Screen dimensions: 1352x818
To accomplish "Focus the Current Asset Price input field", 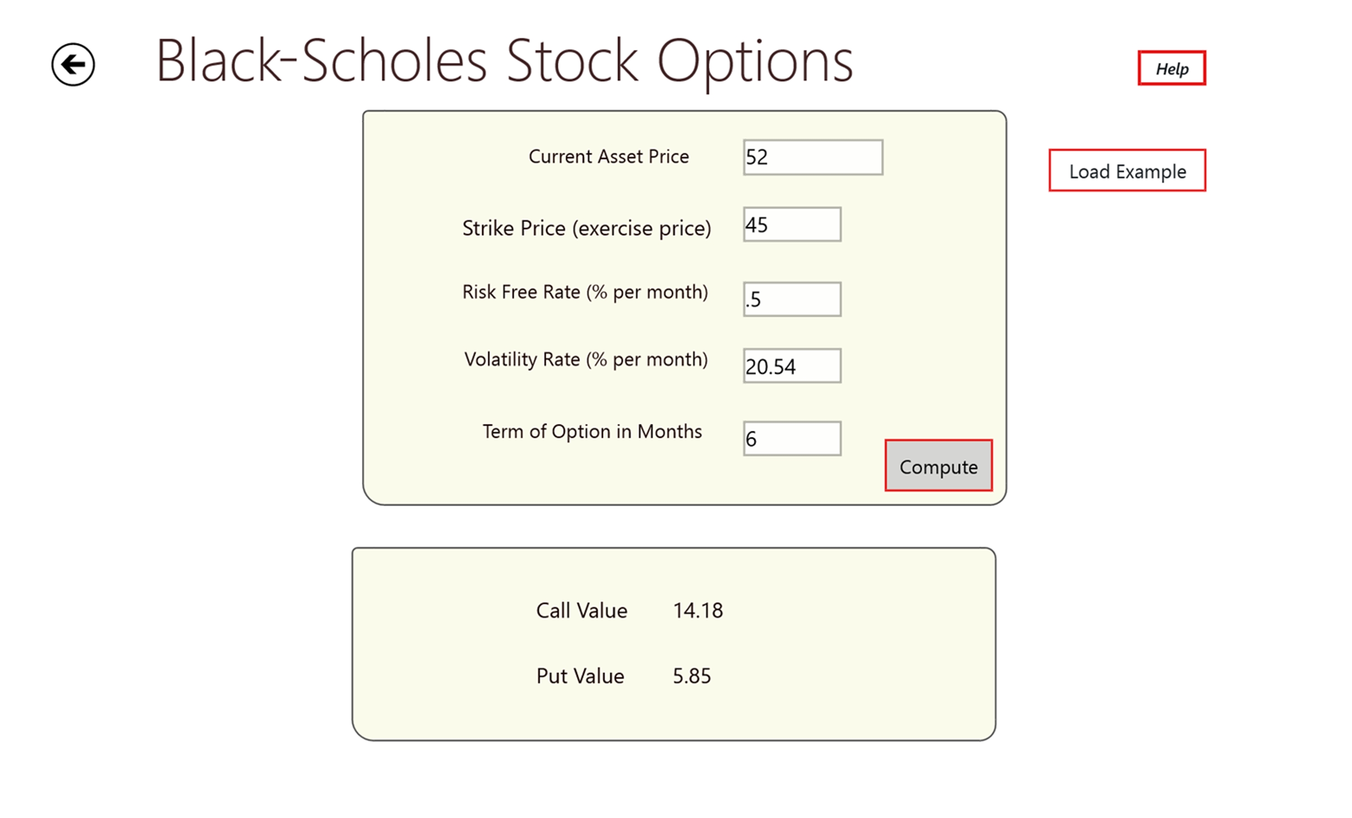I will (812, 158).
